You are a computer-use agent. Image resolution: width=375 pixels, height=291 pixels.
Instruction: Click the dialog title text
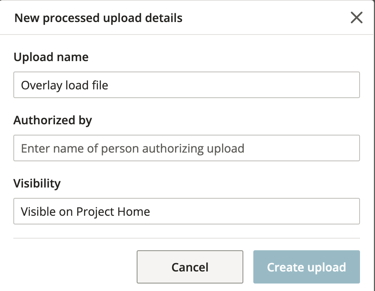point(98,18)
